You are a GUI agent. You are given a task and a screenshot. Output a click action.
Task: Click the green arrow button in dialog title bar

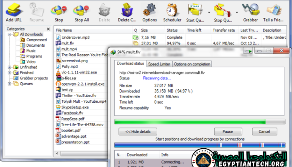248,51
